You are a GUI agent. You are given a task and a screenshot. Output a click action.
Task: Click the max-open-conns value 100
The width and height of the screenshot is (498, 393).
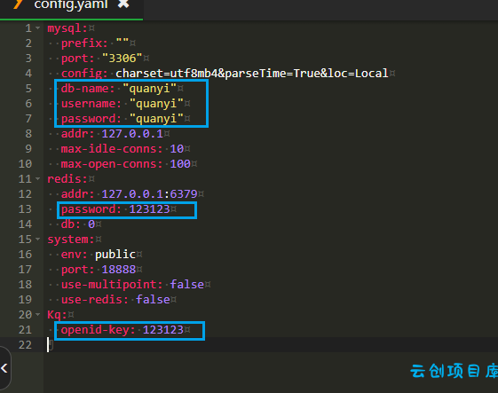click(180, 164)
